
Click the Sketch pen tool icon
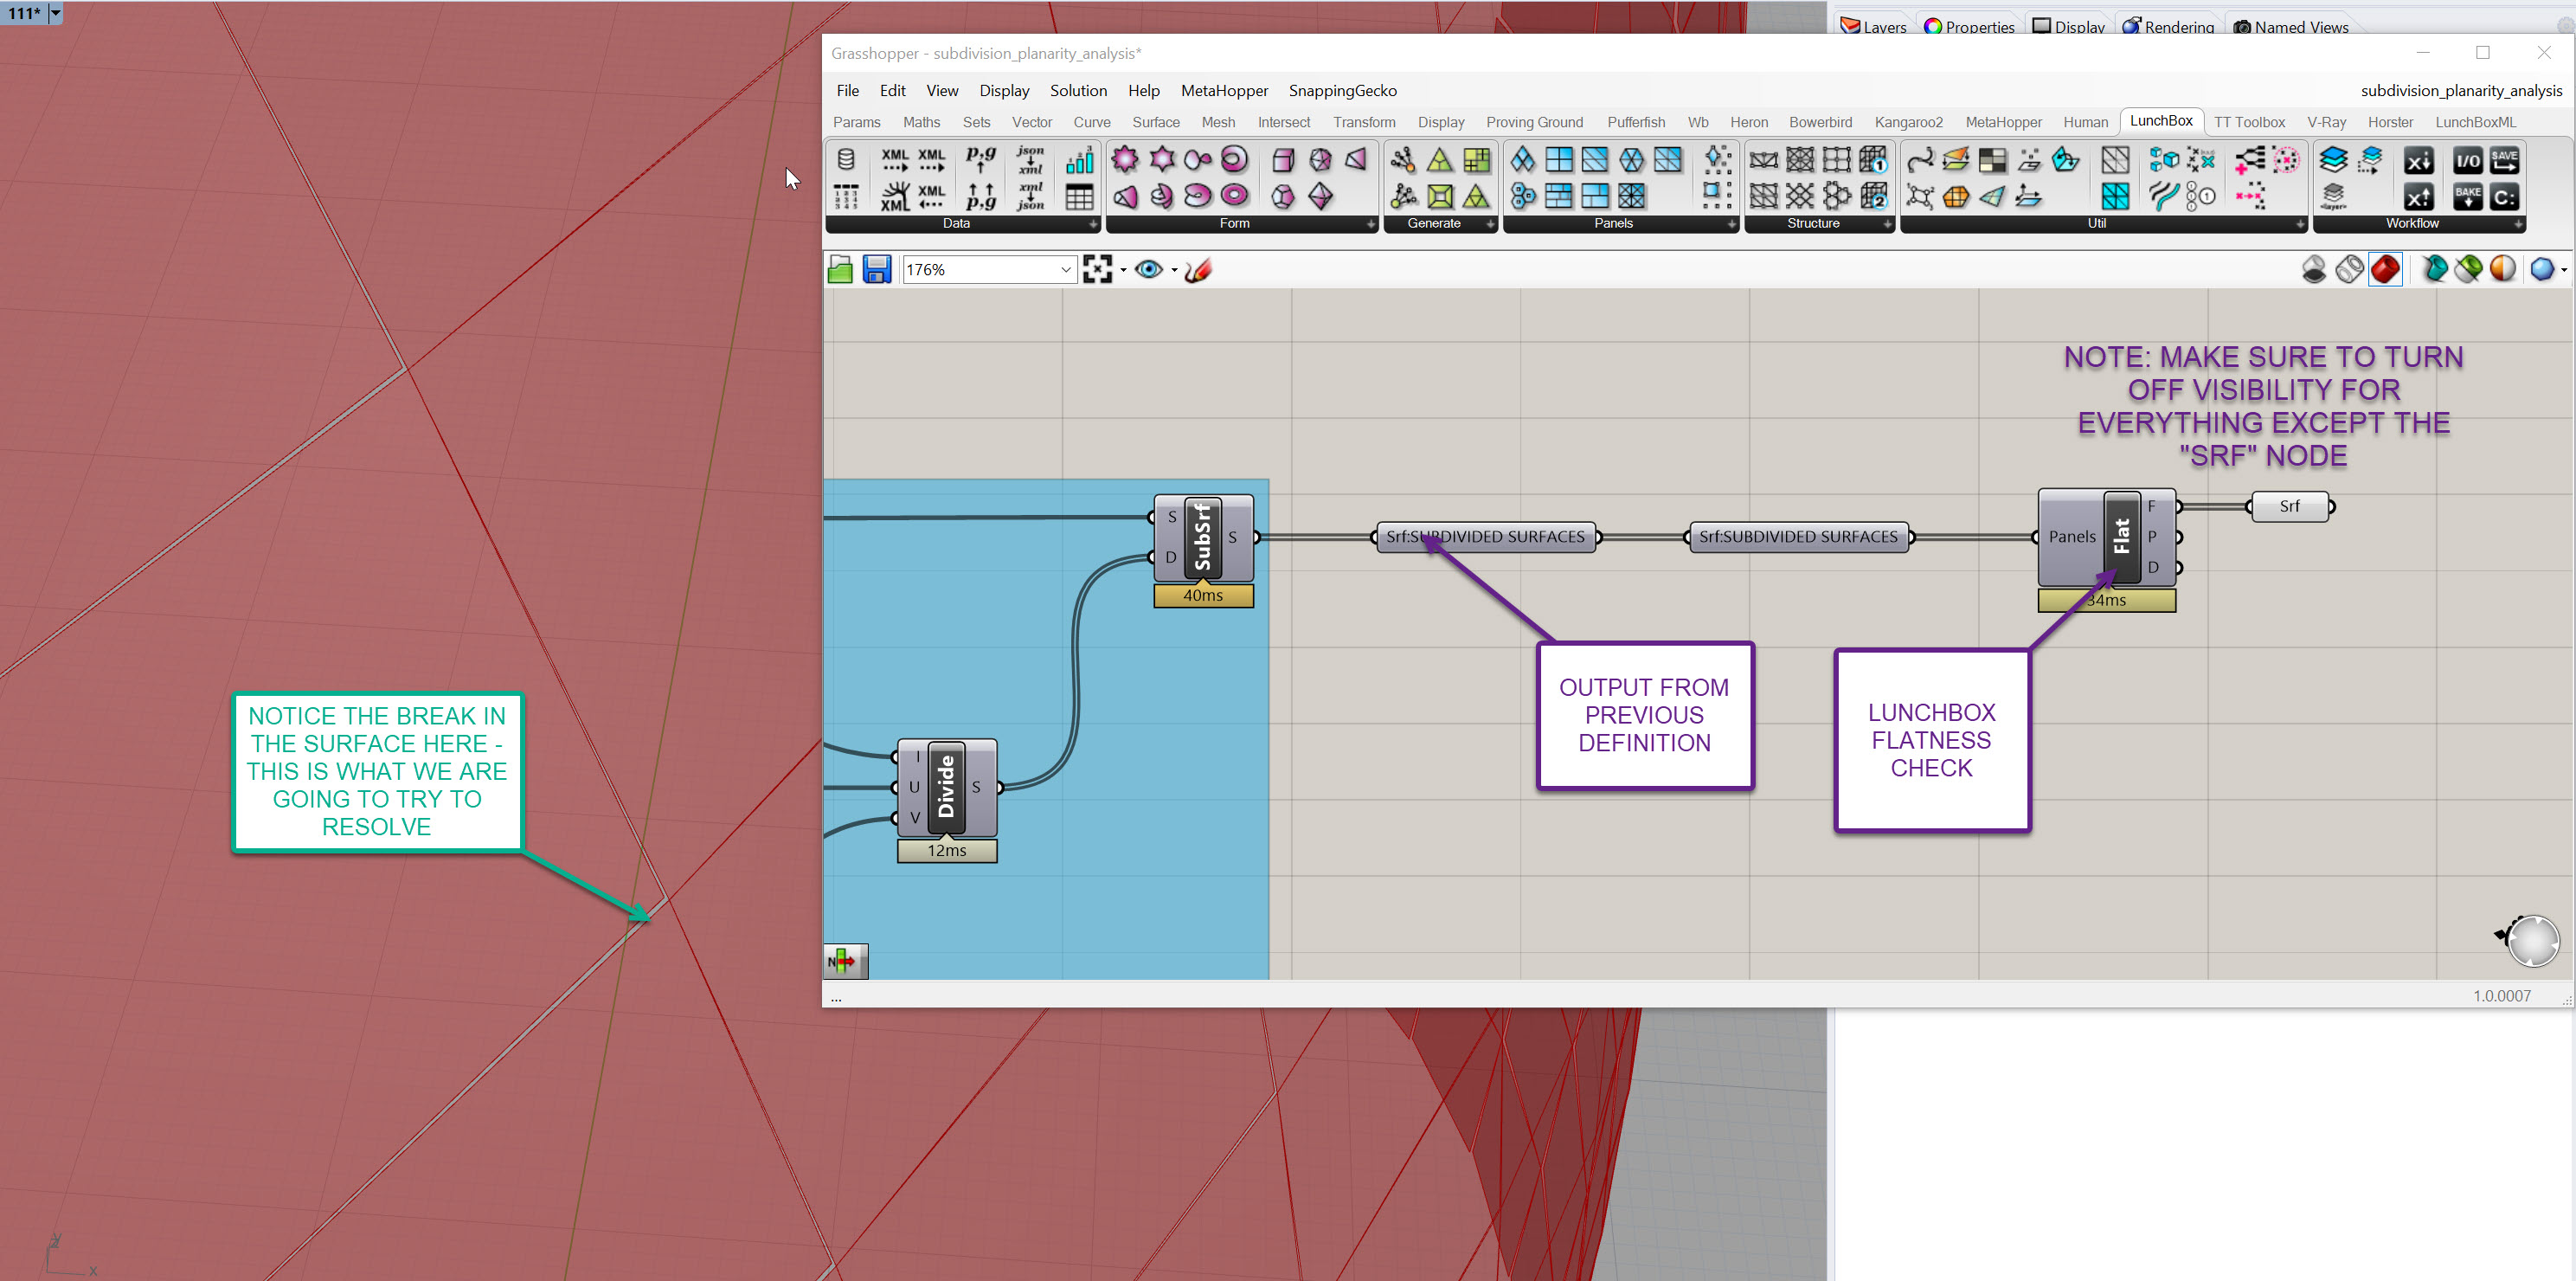[x=1198, y=270]
